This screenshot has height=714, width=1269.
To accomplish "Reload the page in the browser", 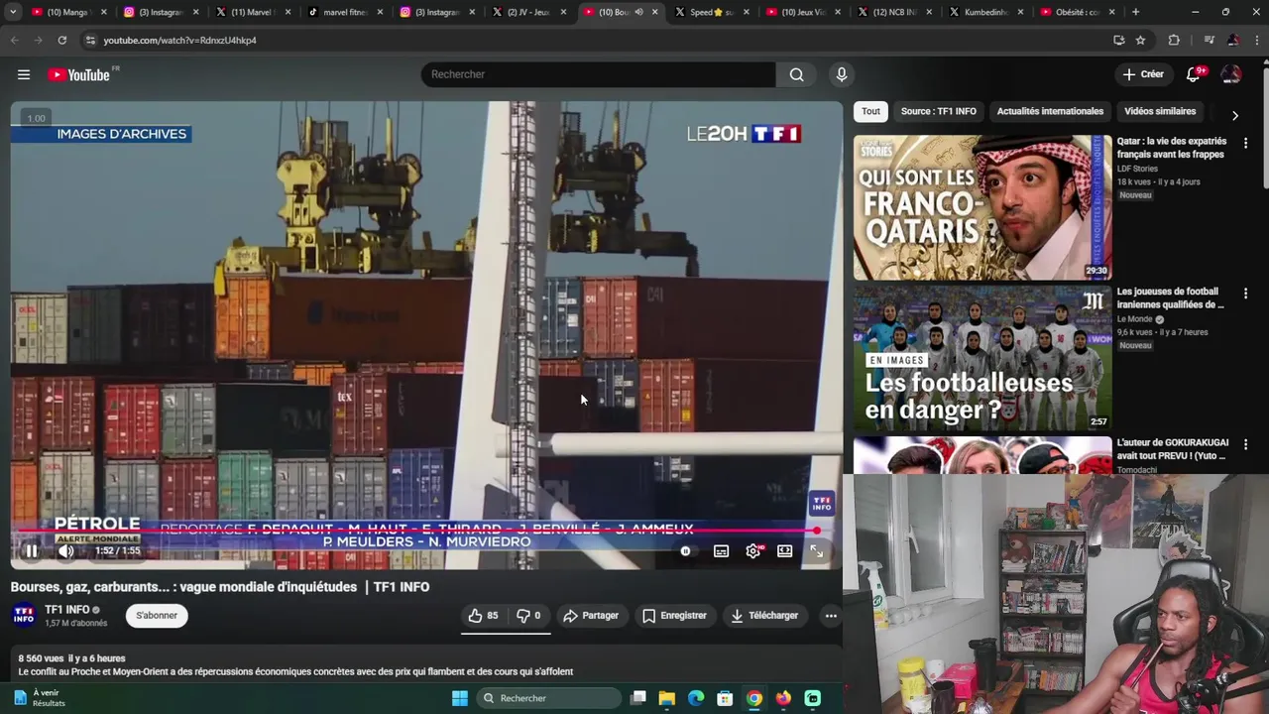I will 61,40.
